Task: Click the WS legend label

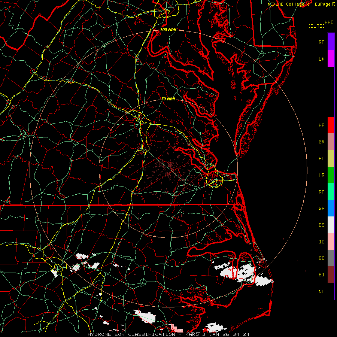Action: click(321, 209)
